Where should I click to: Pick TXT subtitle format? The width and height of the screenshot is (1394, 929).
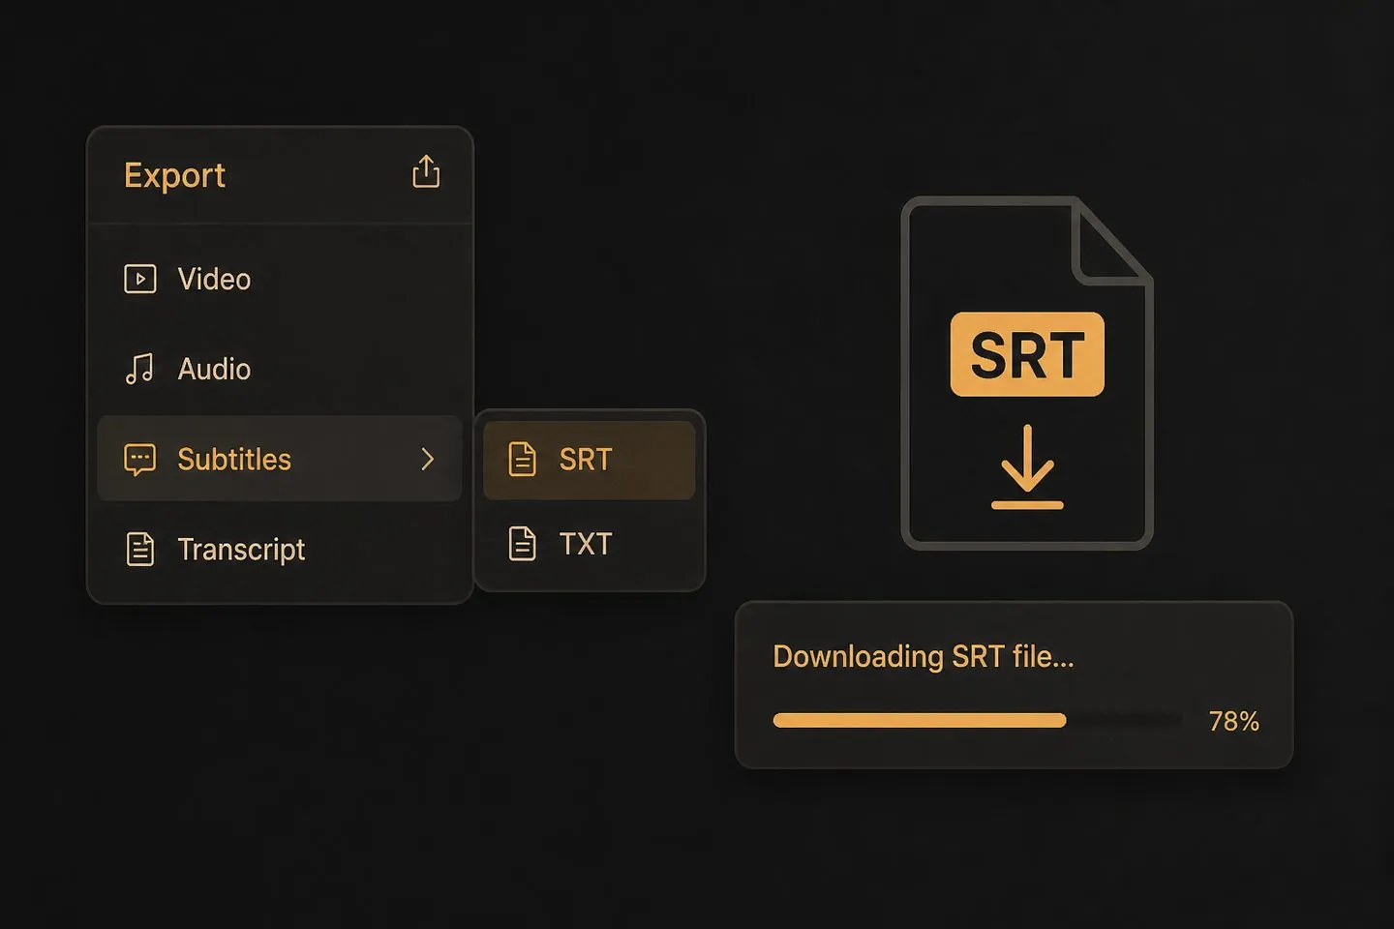589,544
